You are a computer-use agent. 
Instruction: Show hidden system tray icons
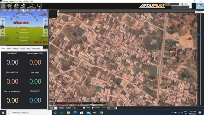point(172,113)
